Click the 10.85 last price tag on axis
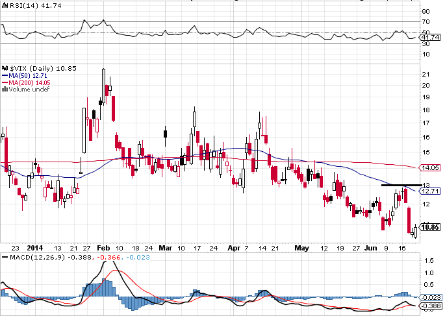 (x=431, y=227)
